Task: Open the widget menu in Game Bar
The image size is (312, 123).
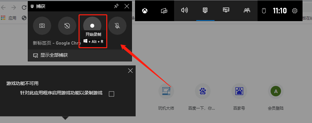Action: pyautogui.click(x=164, y=11)
